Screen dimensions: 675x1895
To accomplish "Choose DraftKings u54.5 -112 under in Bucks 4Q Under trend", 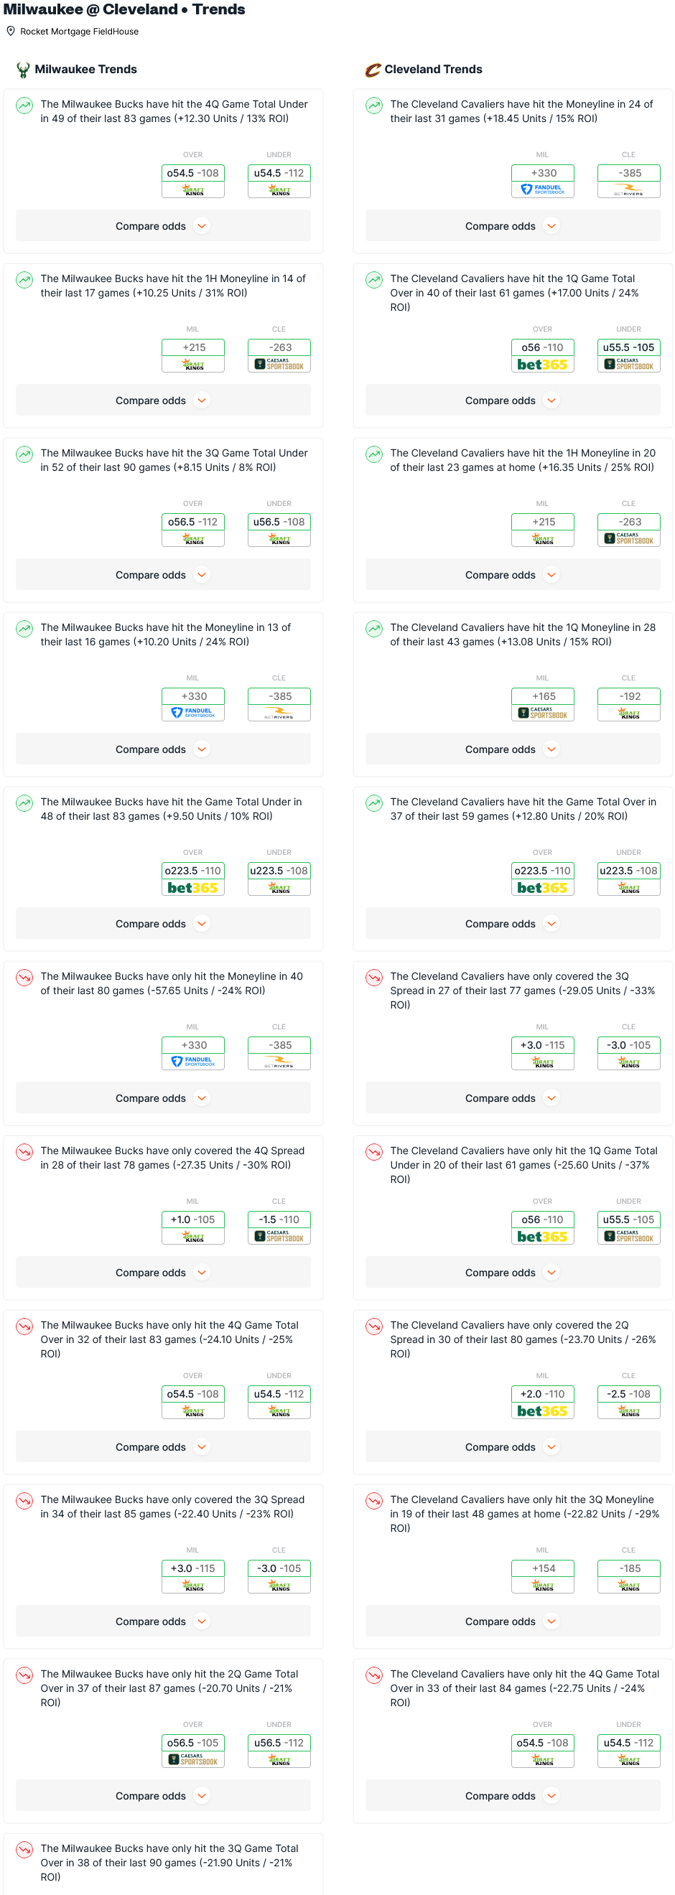I will point(279,181).
